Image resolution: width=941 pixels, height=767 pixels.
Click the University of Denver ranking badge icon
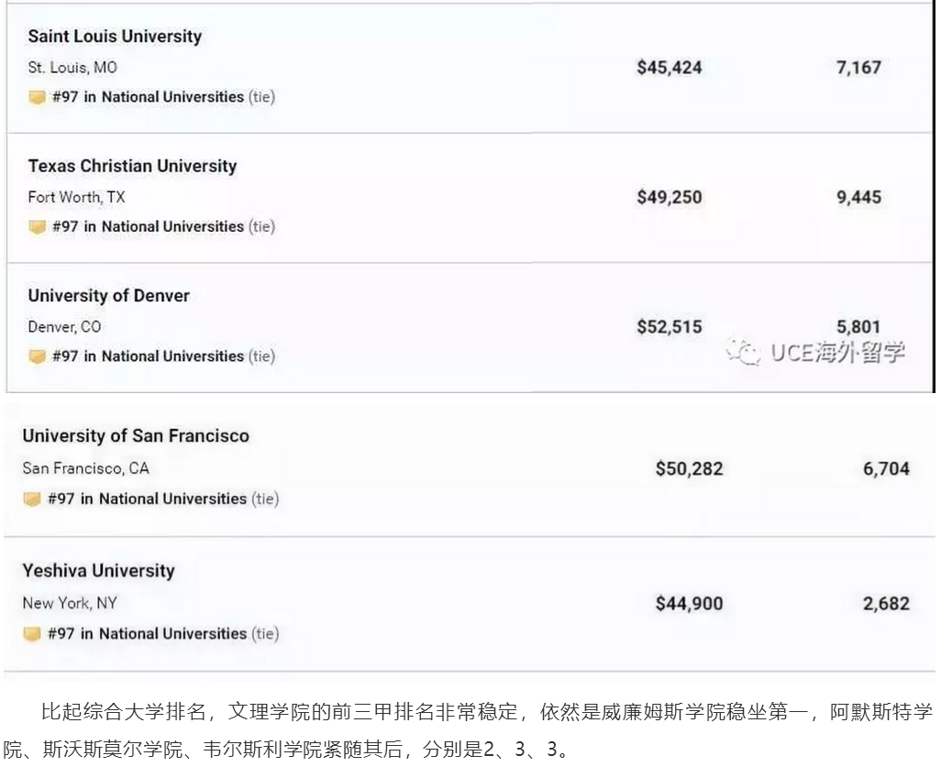38,356
